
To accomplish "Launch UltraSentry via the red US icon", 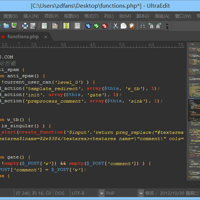I will click(x=104, y=26).
